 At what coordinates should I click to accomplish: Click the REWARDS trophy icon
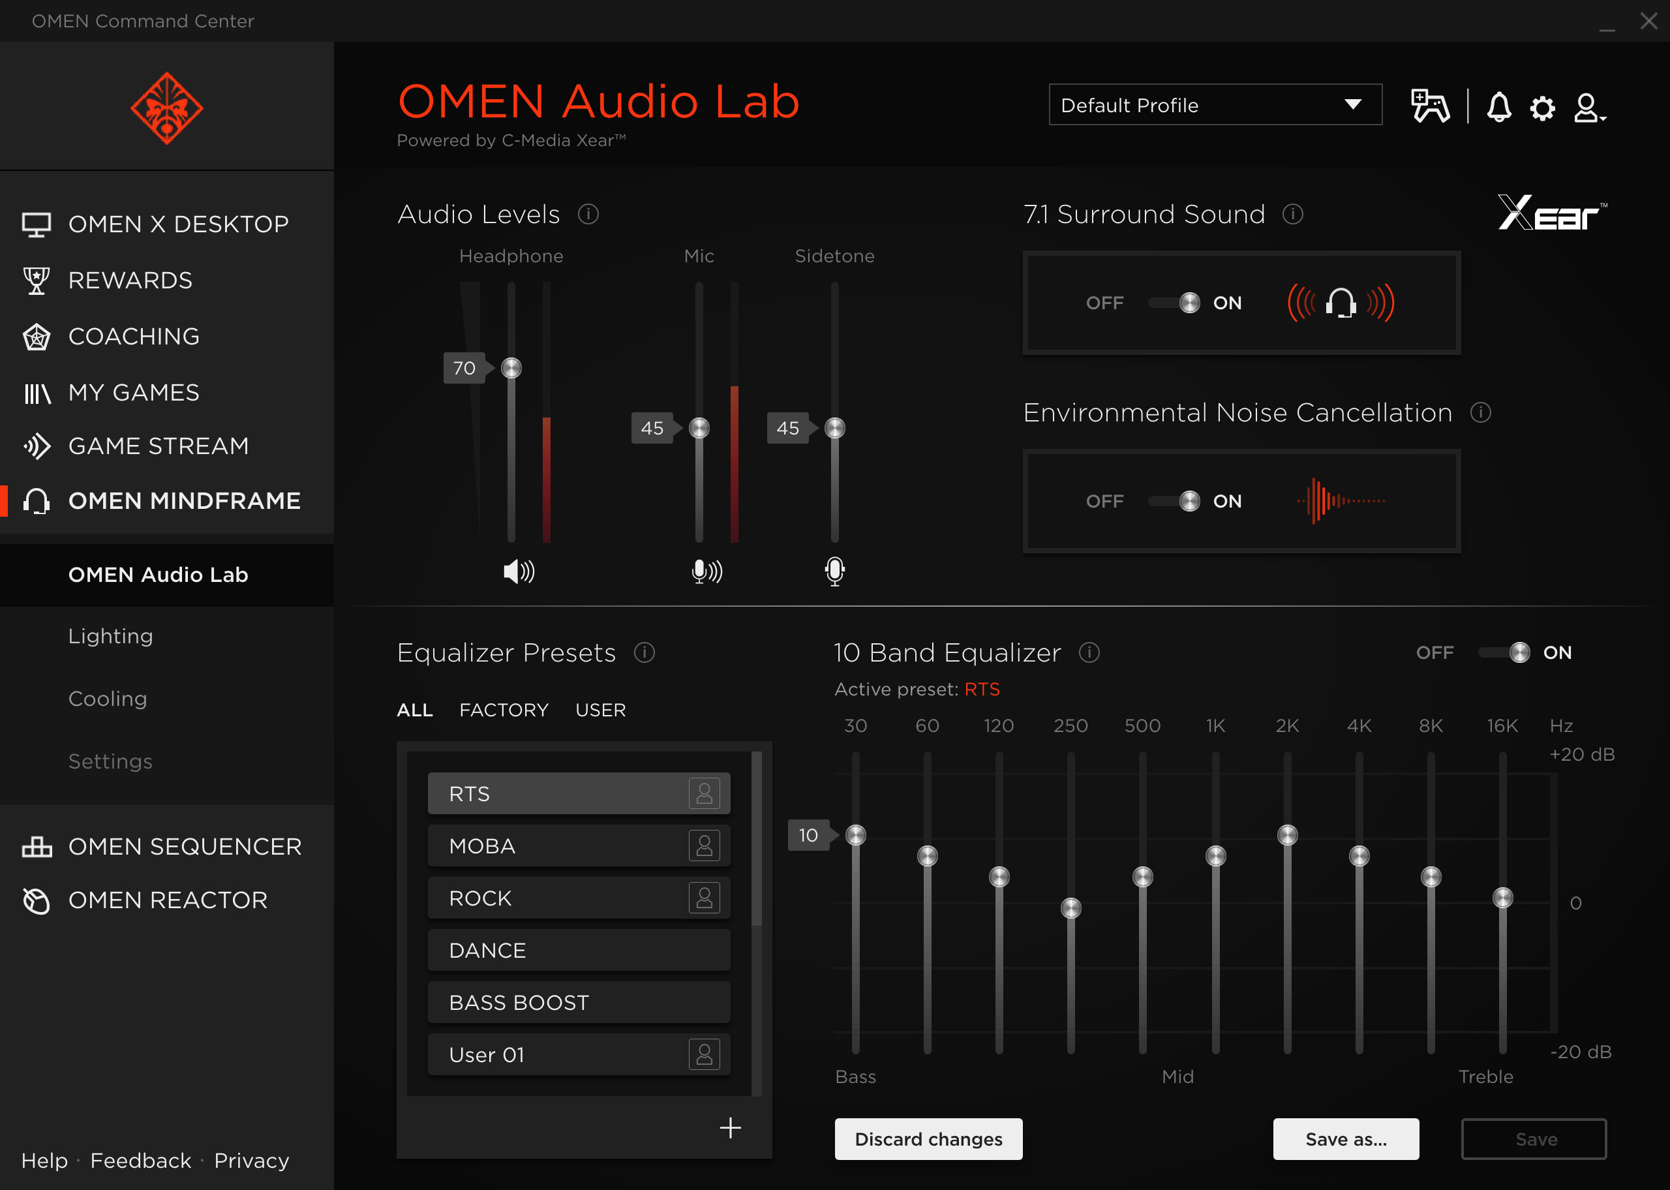click(36, 280)
